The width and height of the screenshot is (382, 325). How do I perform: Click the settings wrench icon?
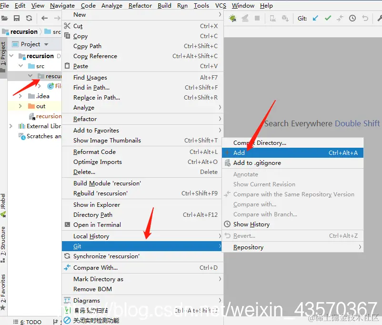point(380,18)
